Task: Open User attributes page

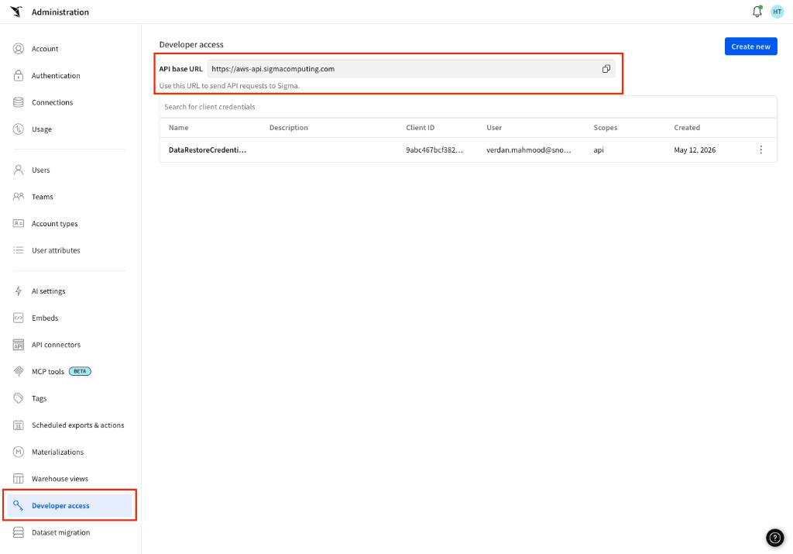Action: [x=56, y=250]
